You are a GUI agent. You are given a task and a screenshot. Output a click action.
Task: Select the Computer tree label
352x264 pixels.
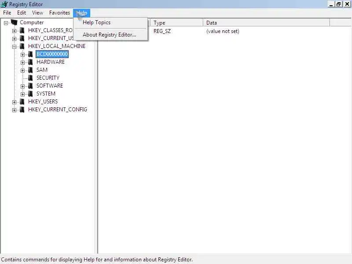click(x=32, y=22)
